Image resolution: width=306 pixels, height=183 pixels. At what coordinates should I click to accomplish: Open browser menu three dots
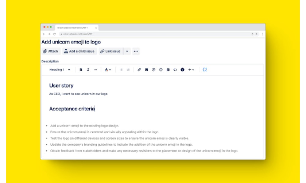[262, 34]
